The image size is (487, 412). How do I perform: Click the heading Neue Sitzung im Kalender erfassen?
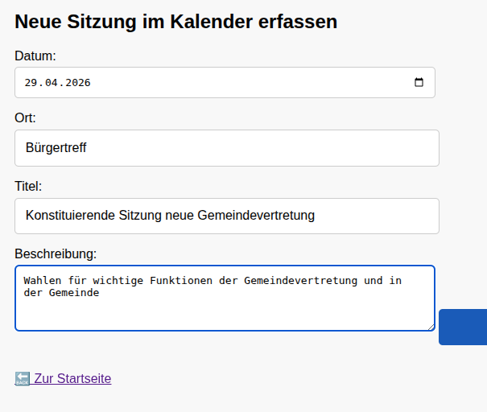tap(175, 22)
